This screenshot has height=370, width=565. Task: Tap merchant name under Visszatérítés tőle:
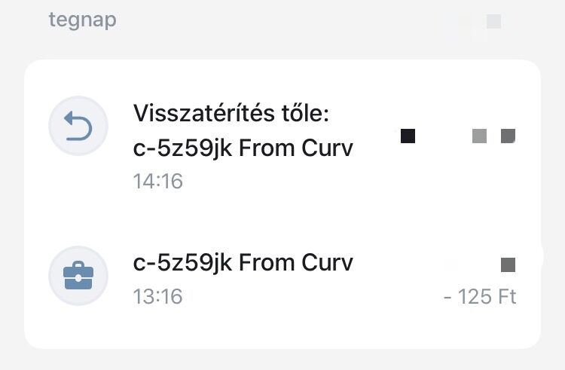[x=243, y=148]
